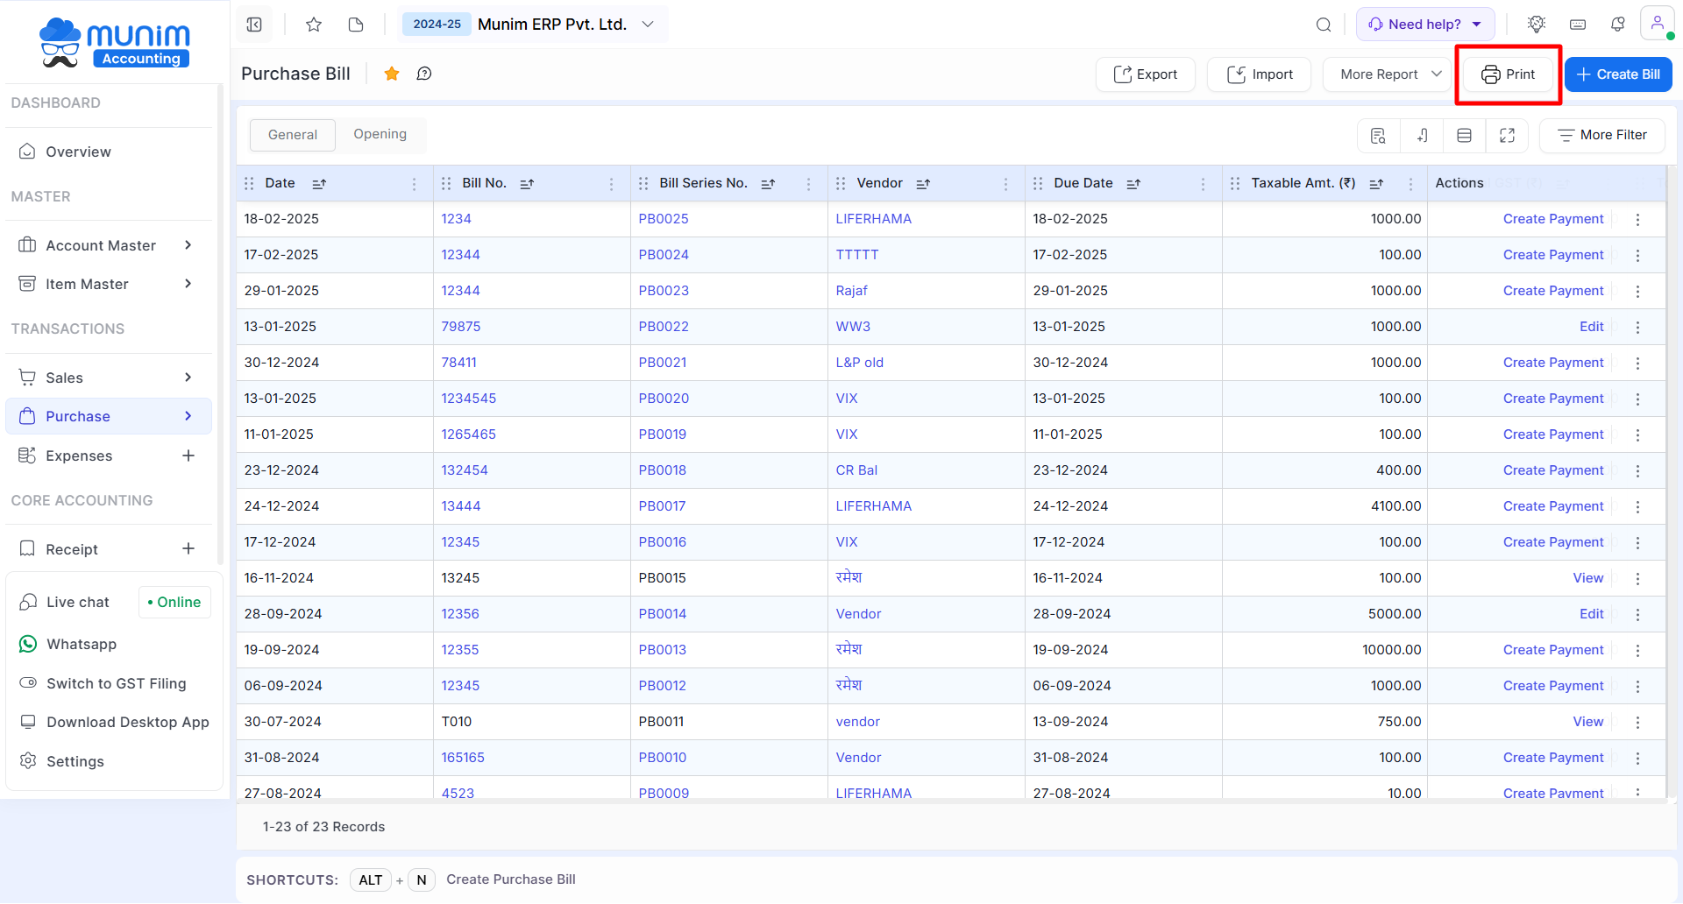Click the 1-23 of 23 Records text
1683x904 pixels.
tap(323, 827)
